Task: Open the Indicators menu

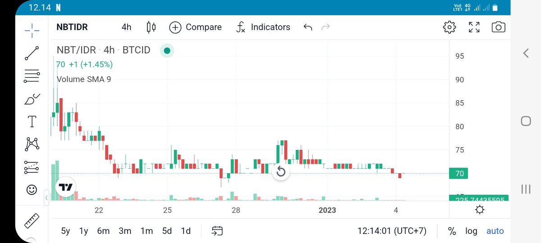Action: (263, 27)
